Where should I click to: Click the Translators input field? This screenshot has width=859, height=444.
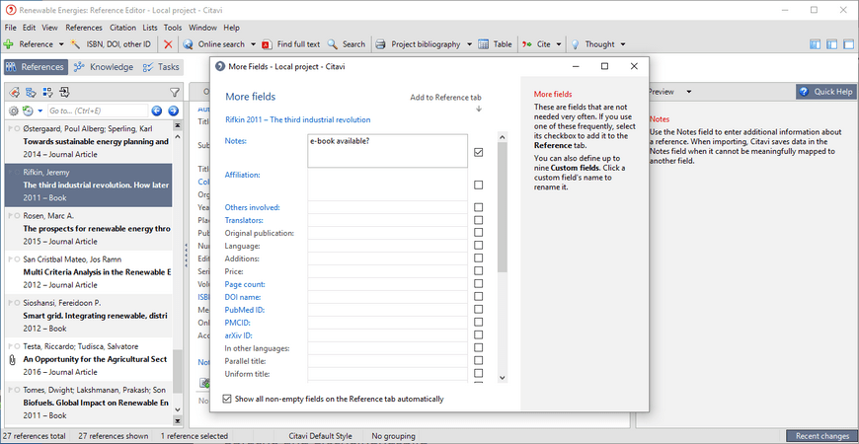pyautogui.click(x=387, y=220)
